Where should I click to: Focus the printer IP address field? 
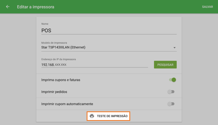coord(94,65)
